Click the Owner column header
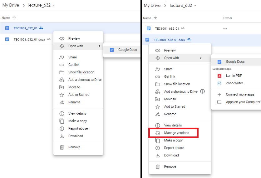This screenshot has height=178, width=261. (x=228, y=18)
